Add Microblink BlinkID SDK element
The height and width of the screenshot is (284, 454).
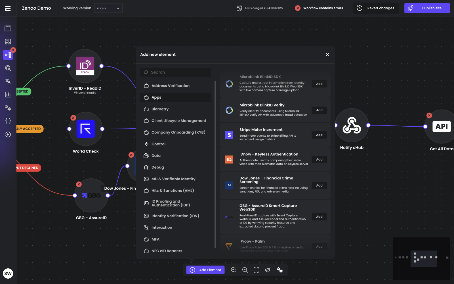[x=319, y=84]
